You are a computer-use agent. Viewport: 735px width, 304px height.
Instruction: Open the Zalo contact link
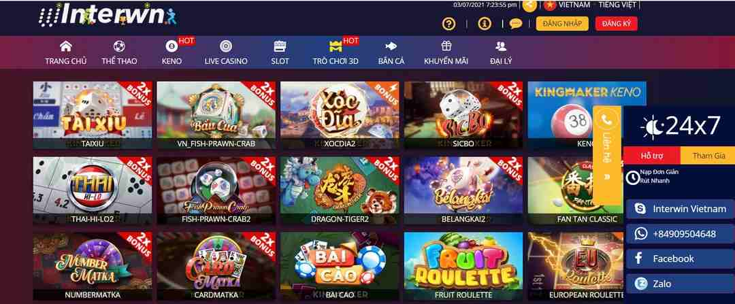click(x=680, y=284)
